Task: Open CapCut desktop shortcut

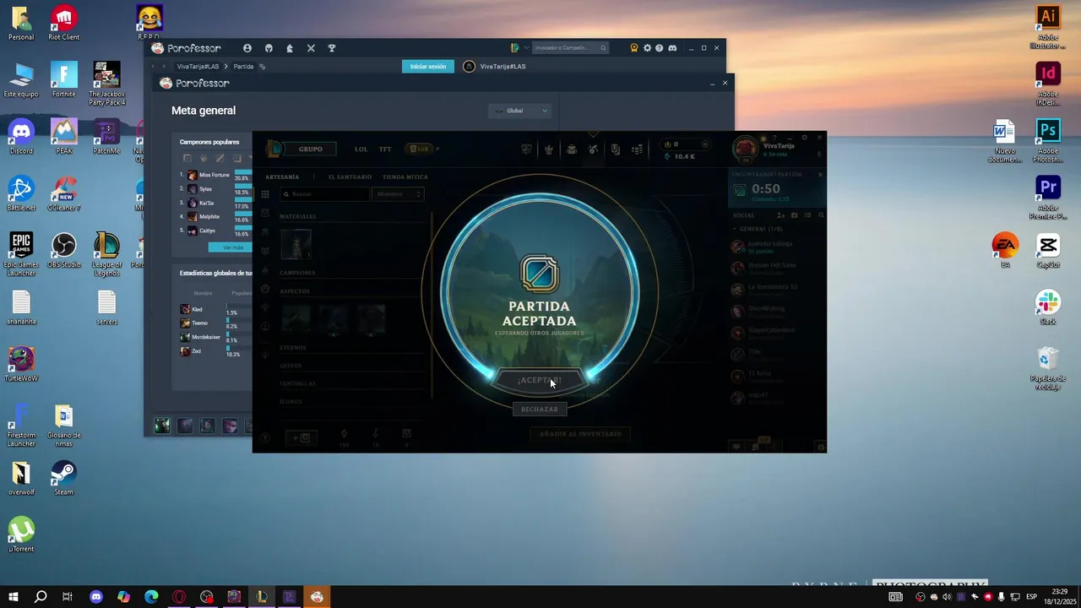Action: click(1048, 252)
